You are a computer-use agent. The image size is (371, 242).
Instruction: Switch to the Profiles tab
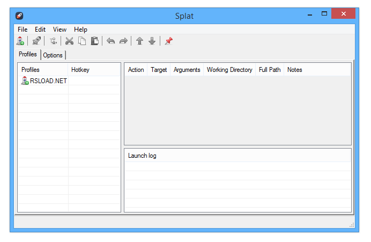(x=28, y=54)
